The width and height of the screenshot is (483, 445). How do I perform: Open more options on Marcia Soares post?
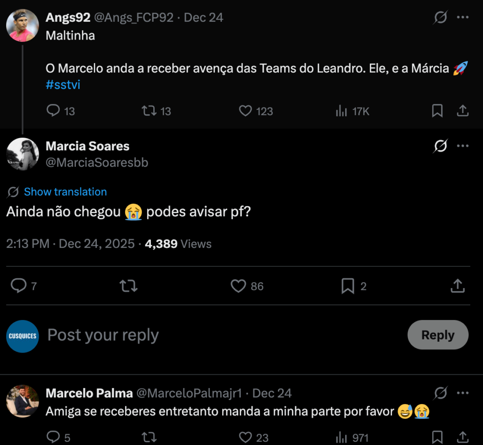(463, 146)
